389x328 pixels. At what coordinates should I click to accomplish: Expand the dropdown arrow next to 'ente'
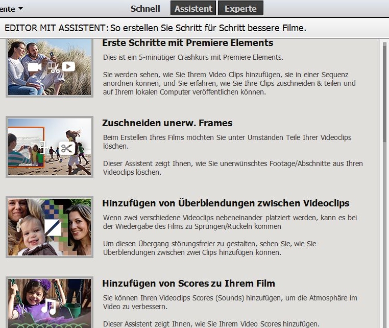tap(21, 9)
